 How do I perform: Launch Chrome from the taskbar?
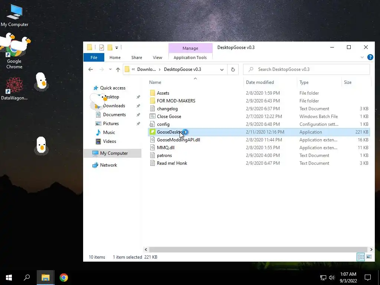pos(64,278)
